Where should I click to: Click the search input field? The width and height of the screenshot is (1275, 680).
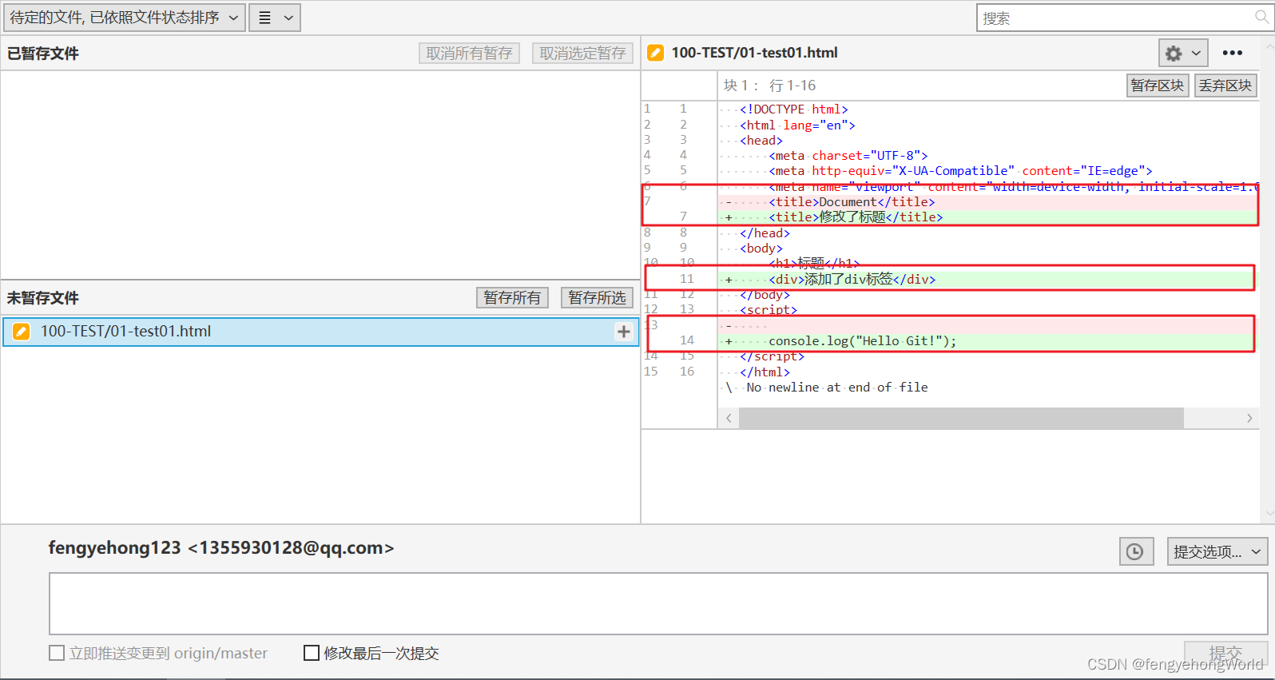coord(1114,18)
